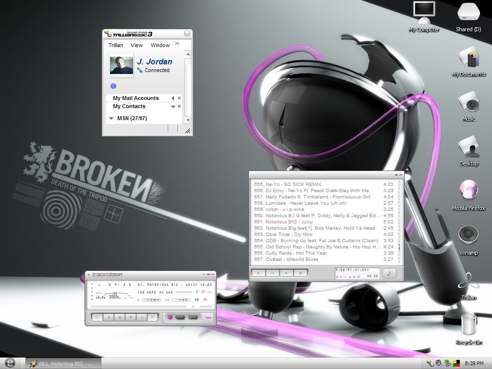This screenshot has height=369, width=492.
Task: Show more Trillian menu items chevron
Action: [177, 44]
